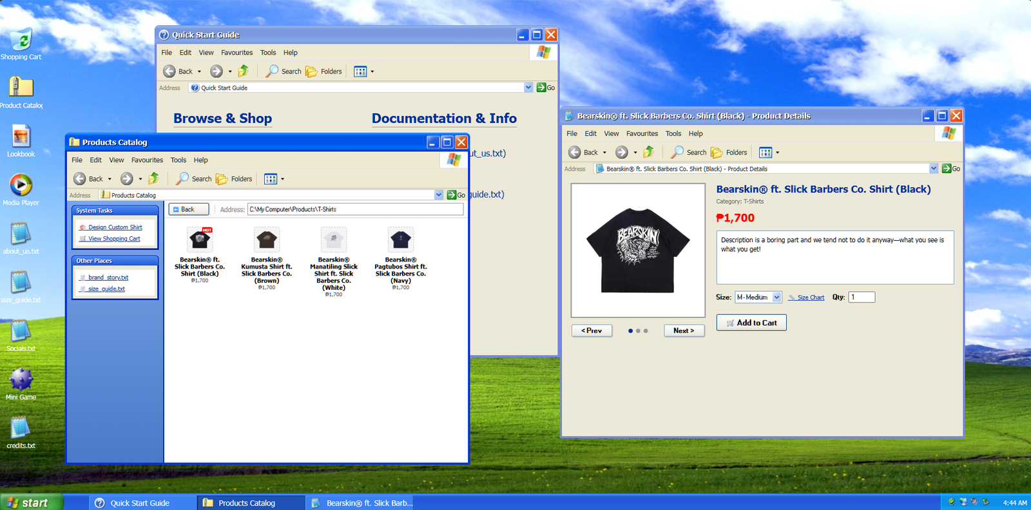Image resolution: width=1031 pixels, height=510 pixels.
Task: Click Back arrow in Product Details toolbar
Action: point(575,153)
